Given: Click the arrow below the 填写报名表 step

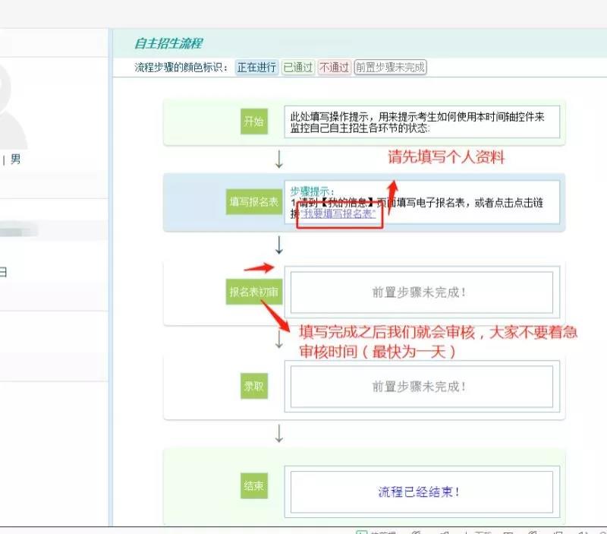Looking at the screenshot, I should pyautogui.click(x=278, y=245).
